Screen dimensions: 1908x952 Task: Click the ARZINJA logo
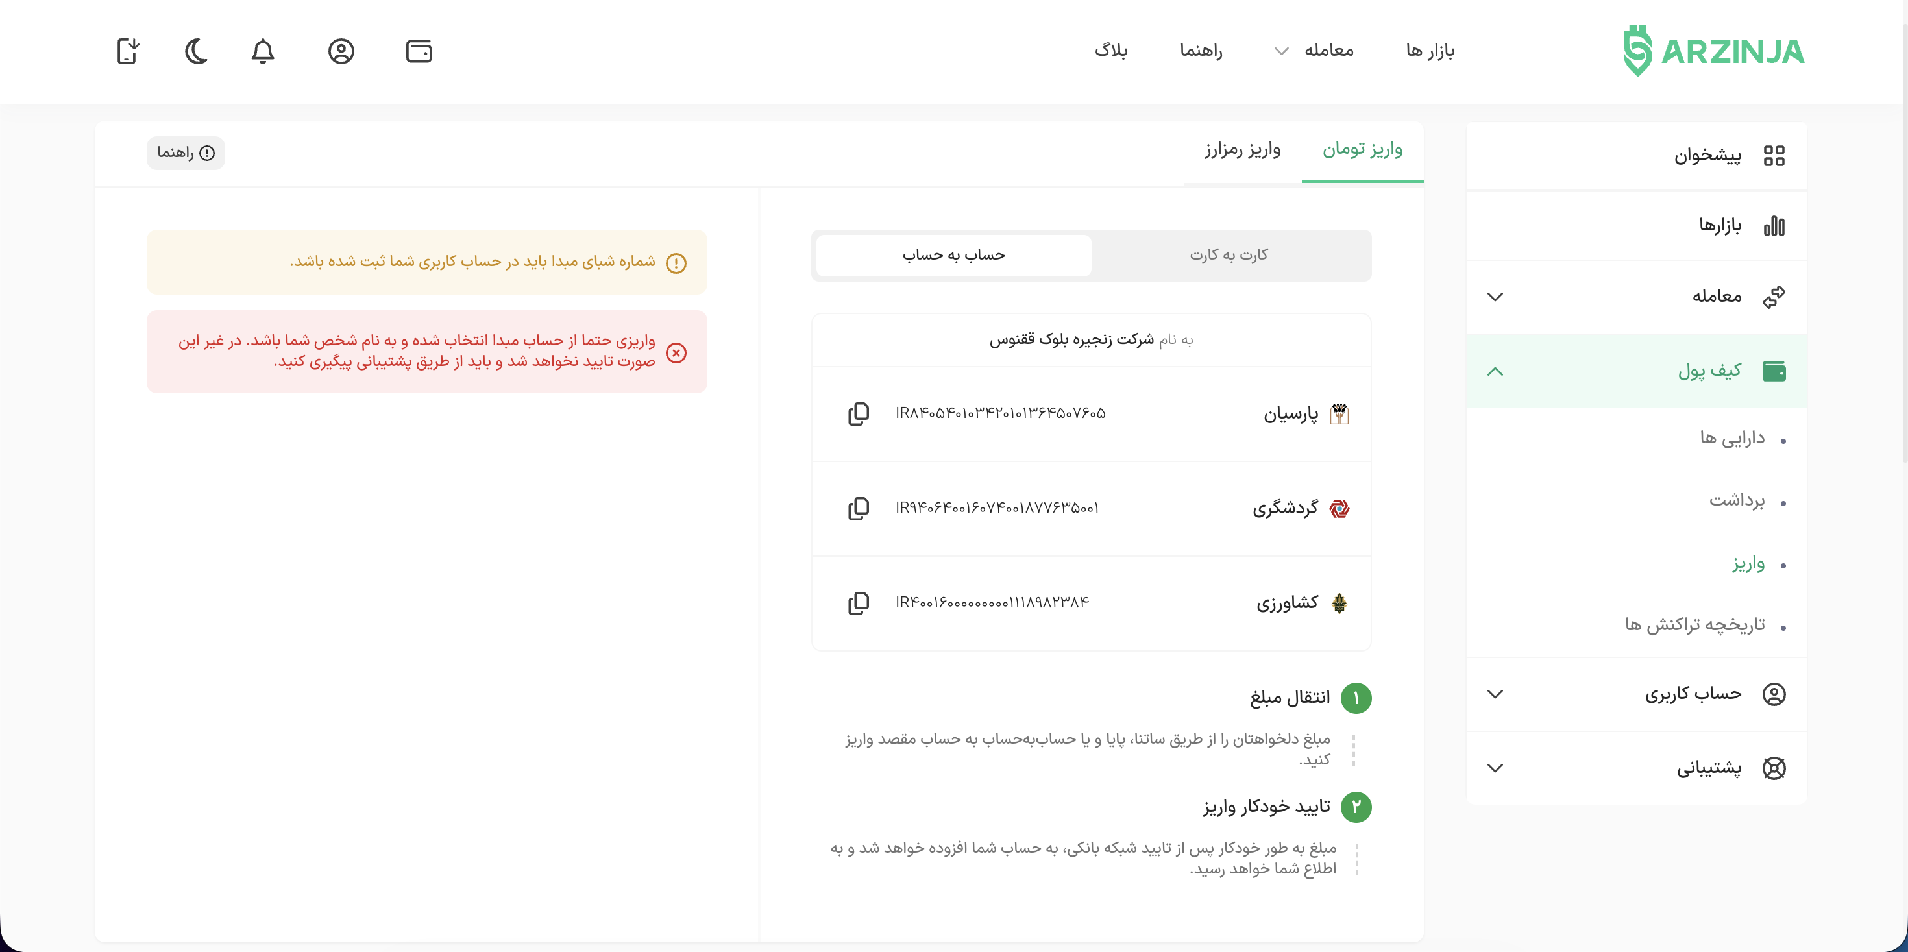coord(1713,51)
